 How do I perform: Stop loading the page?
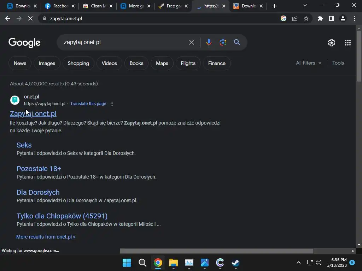[x=30, y=18]
